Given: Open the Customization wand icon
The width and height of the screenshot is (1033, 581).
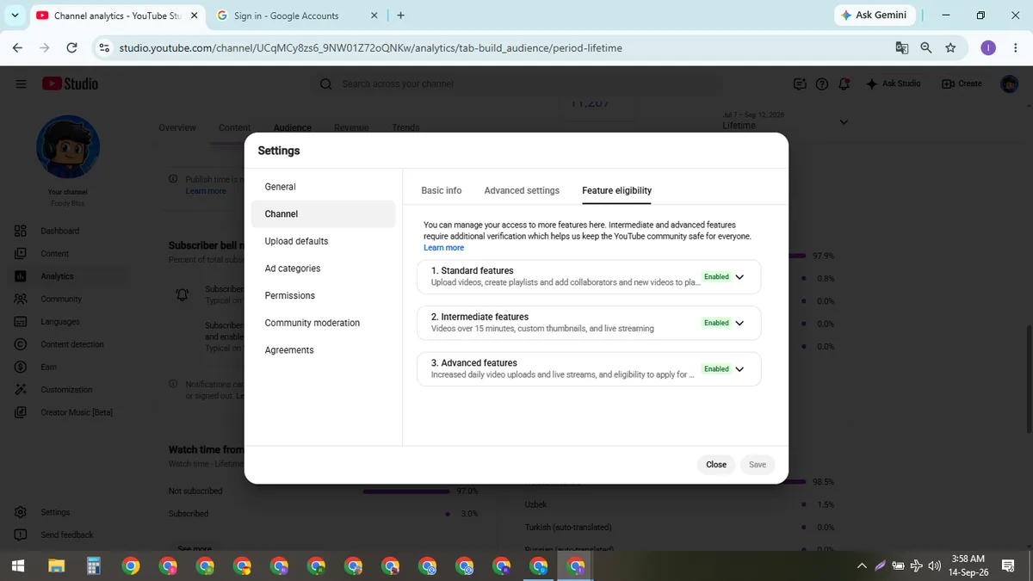Looking at the screenshot, I should coord(20,389).
